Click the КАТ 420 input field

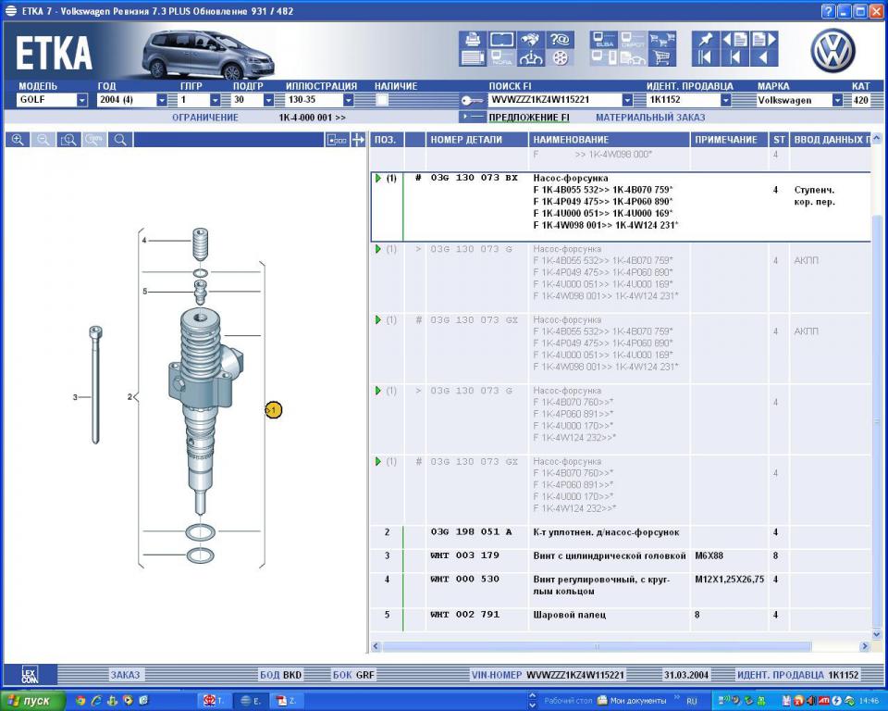coord(861,100)
